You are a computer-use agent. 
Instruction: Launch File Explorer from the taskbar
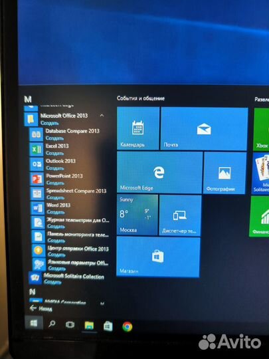click(x=89, y=326)
